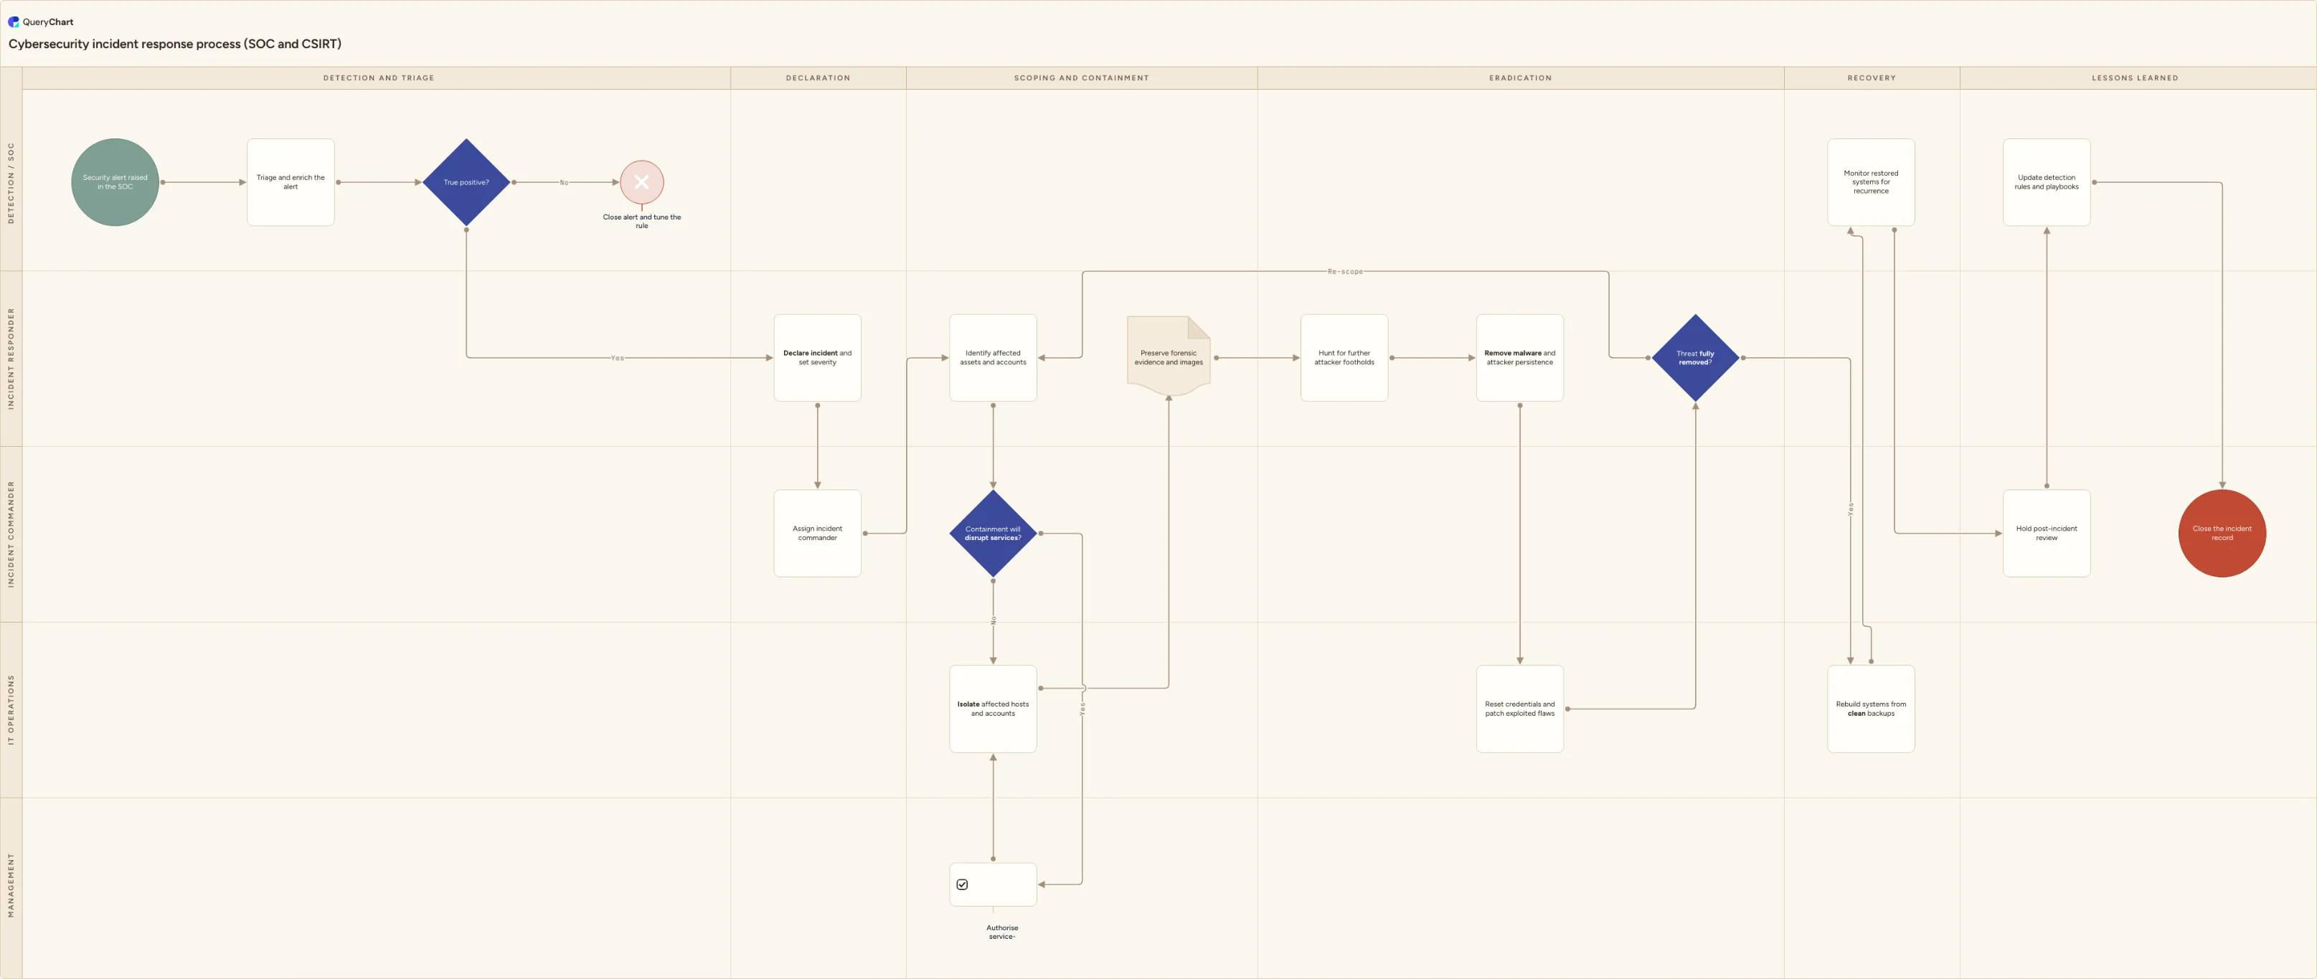Select the 'Hold post-incident review' node

point(2047,533)
